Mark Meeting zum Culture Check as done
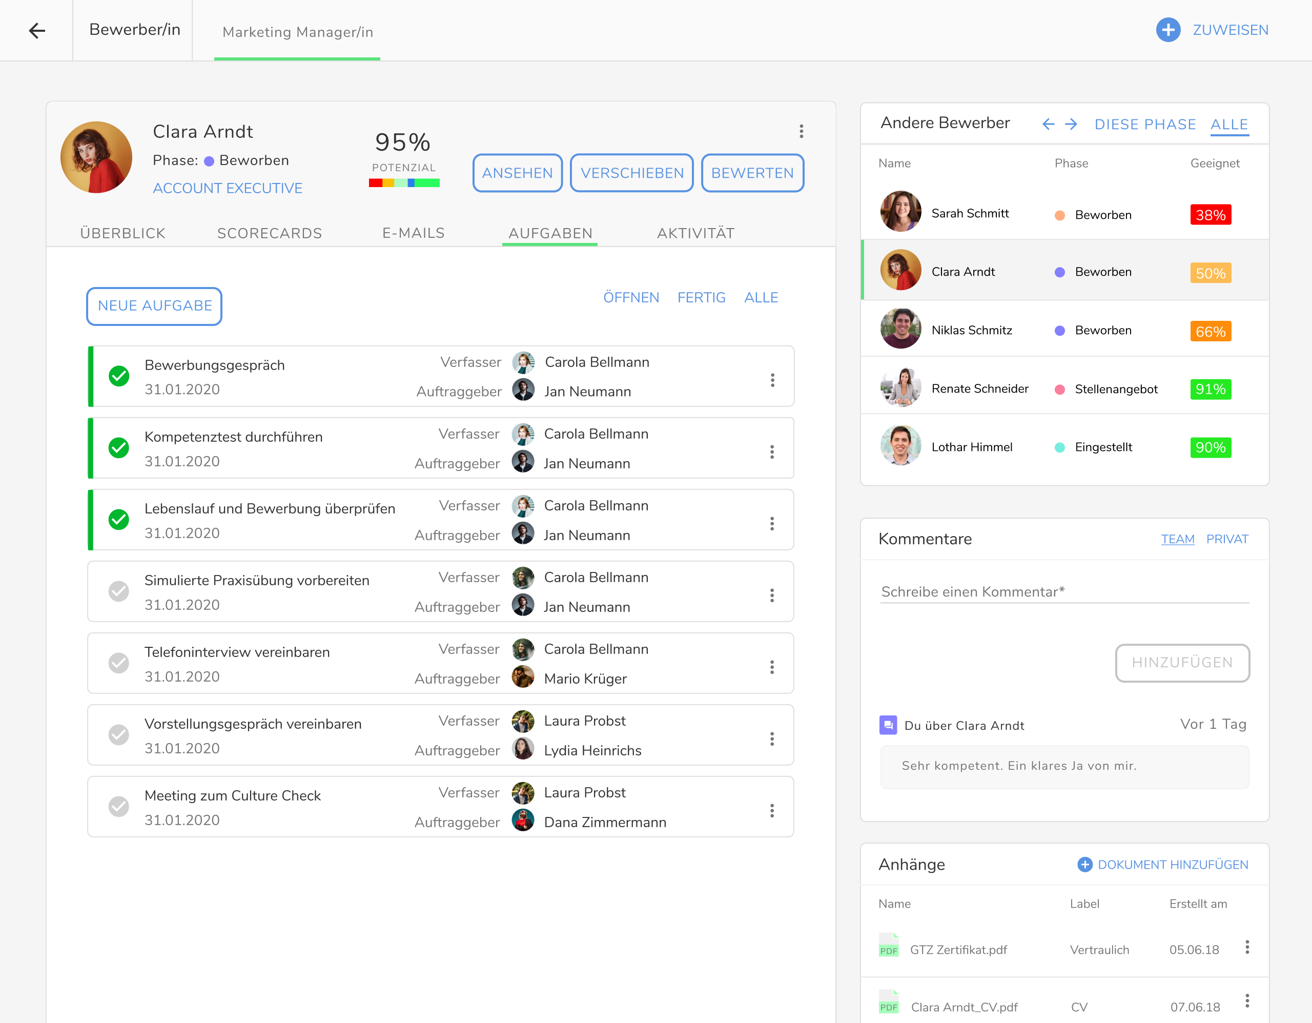 119,807
